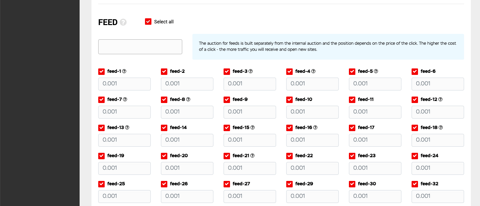Uncheck the feed-2 checkbox
The height and width of the screenshot is (206, 480).
coord(164,71)
